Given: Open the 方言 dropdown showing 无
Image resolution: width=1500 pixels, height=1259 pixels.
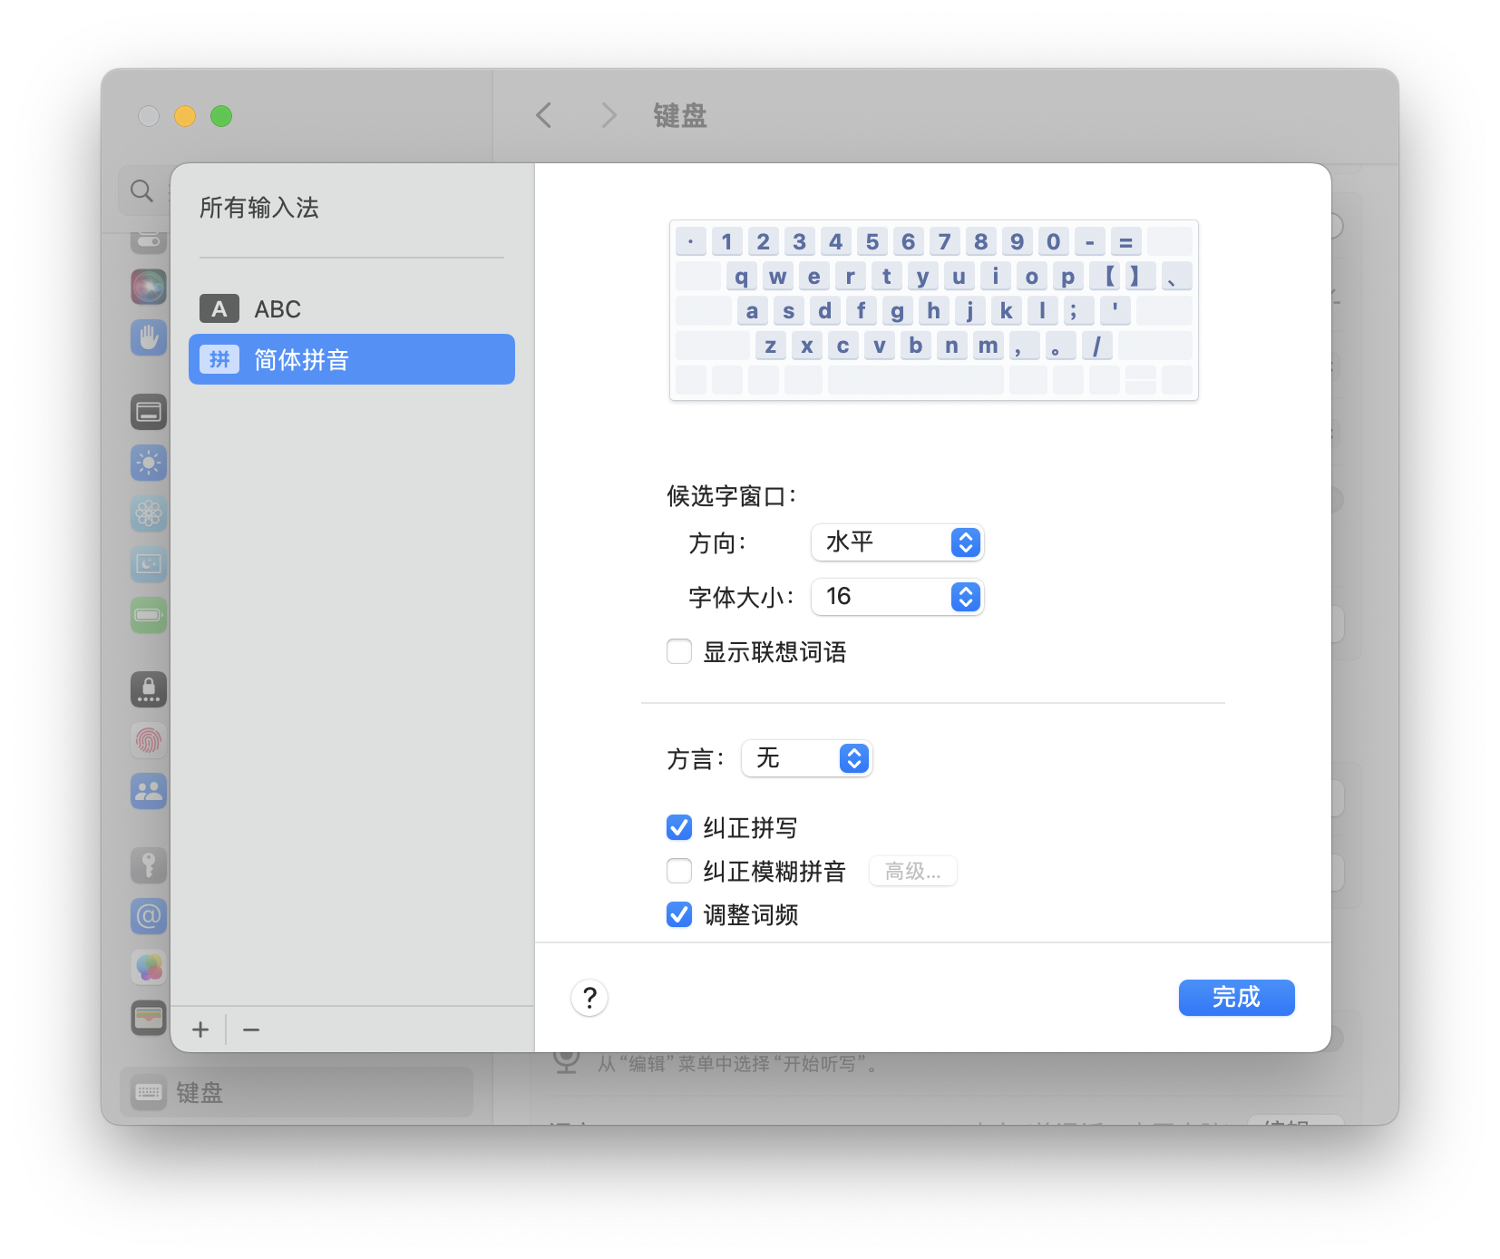Looking at the screenshot, I should [x=806, y=758].
